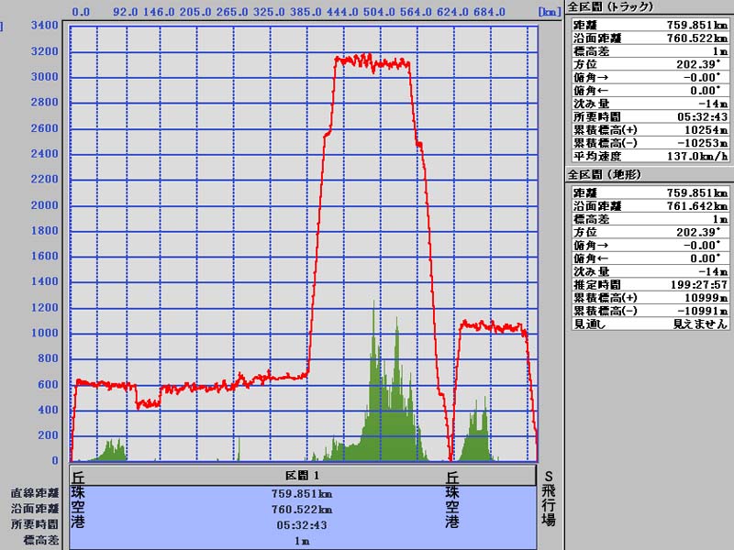Click the 所要時間 05:32:43 row in track panel

(x=649, y=117)
